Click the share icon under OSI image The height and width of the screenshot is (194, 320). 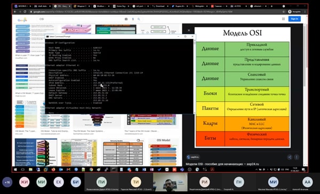[290, 157]
